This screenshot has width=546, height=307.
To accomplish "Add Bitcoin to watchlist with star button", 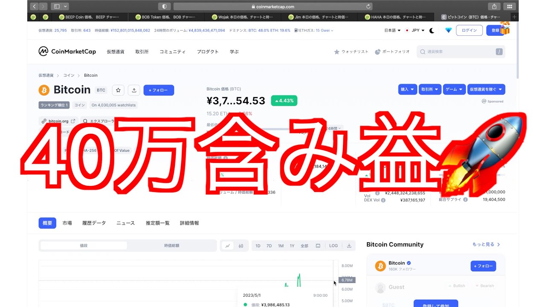I will (x=118, y=90).
